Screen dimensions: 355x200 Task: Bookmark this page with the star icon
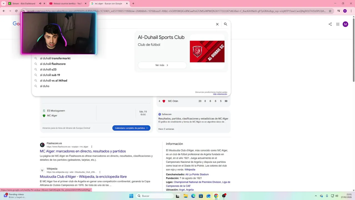330,11
